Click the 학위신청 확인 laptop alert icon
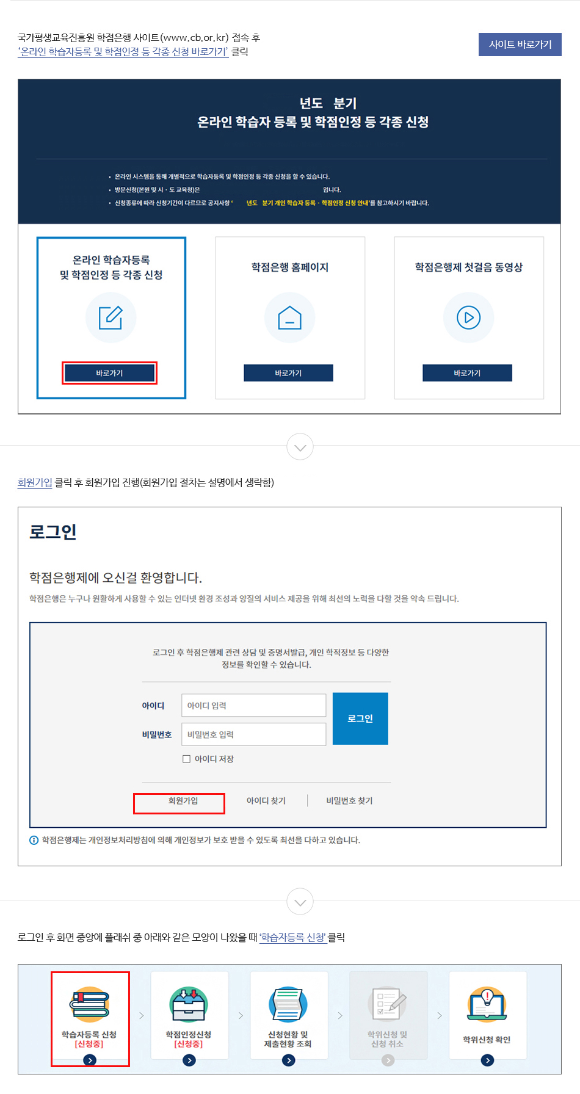Image resolution: width=580 pixels, height=1094 pixels. click(487, 1004)
